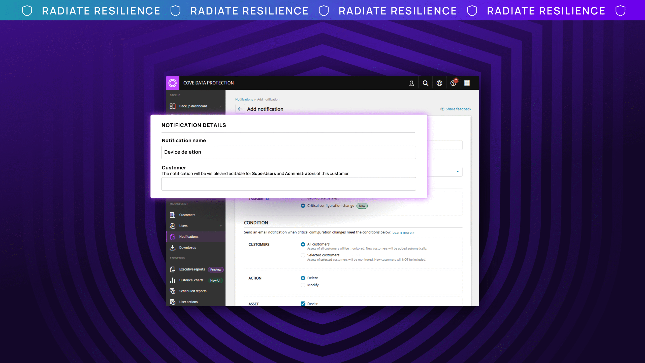
Task: Expand the Users submenu arrow
Action: [x=220, y=226]
